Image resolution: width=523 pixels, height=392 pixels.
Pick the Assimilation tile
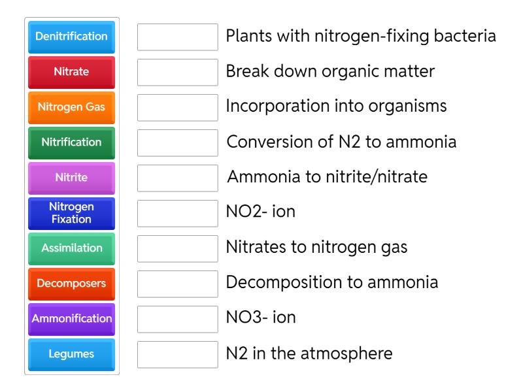(72, 248)
